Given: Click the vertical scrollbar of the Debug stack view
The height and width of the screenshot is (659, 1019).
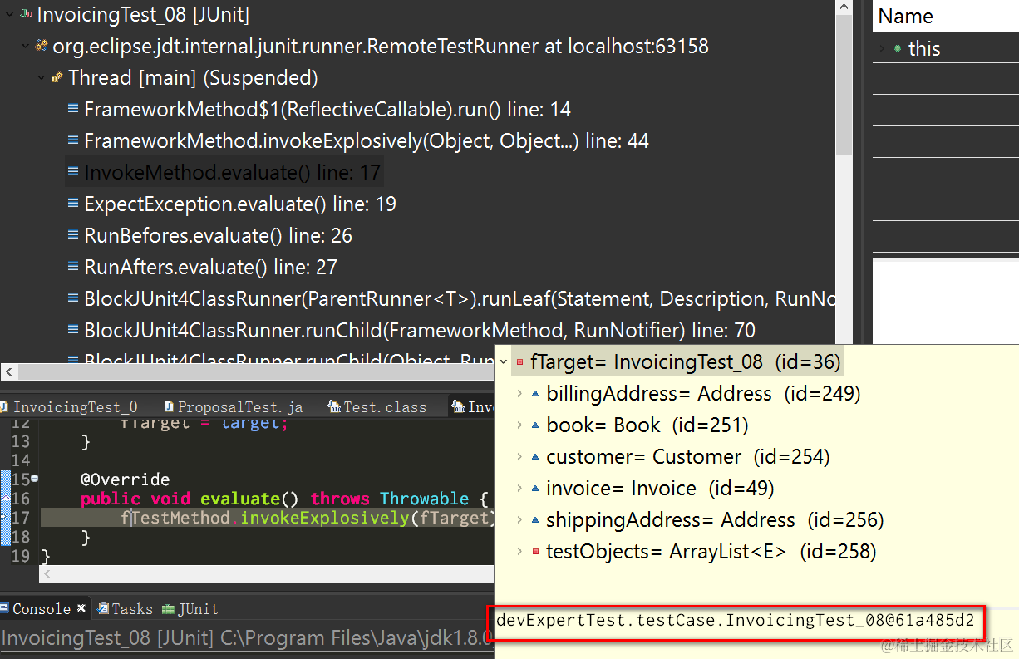Looking at the screenshot, I should [844, 181].
